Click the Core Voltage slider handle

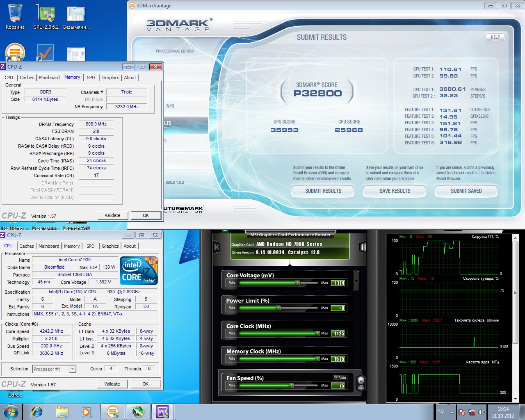click(x=298, y=283)
